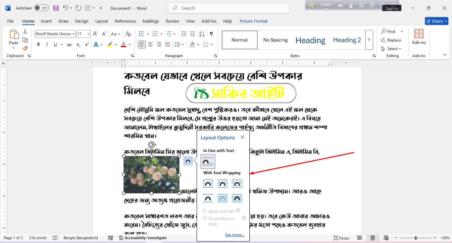The image size is (452, 243).
Task: Select In Line with Text layout option
Action: coord(208,161)
